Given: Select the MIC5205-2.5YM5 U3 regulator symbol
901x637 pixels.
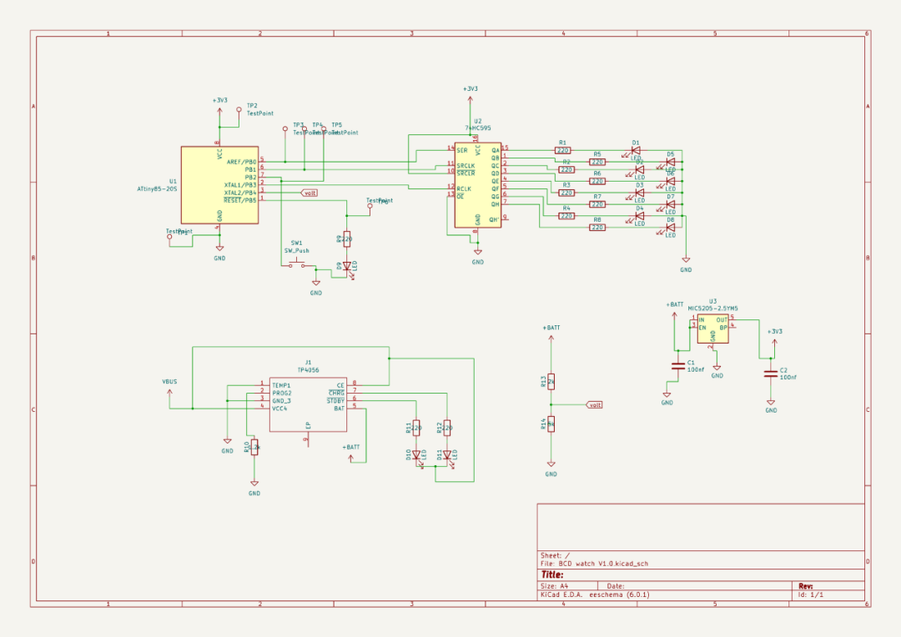Looking at the screenshot, I should pyautogui.click(x=712, y=329).
